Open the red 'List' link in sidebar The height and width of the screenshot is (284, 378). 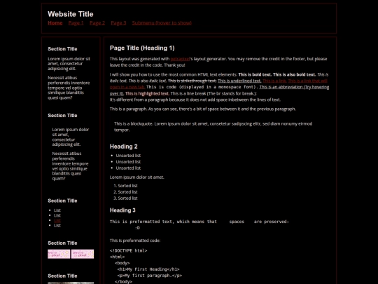point(57,220)
